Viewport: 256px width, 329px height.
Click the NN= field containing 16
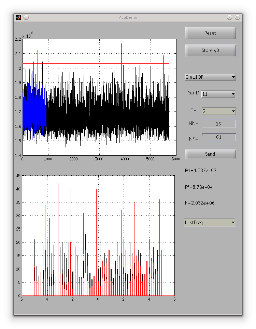(218, 124)
